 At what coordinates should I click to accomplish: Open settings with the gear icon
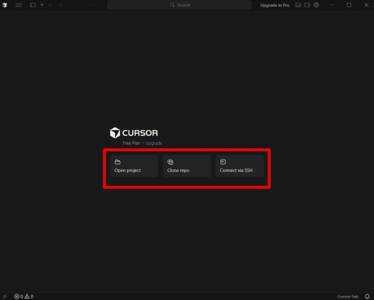click(316, 5)
